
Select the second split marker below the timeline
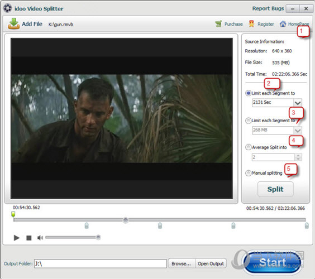pyautogui.click(x=160, y=225)
